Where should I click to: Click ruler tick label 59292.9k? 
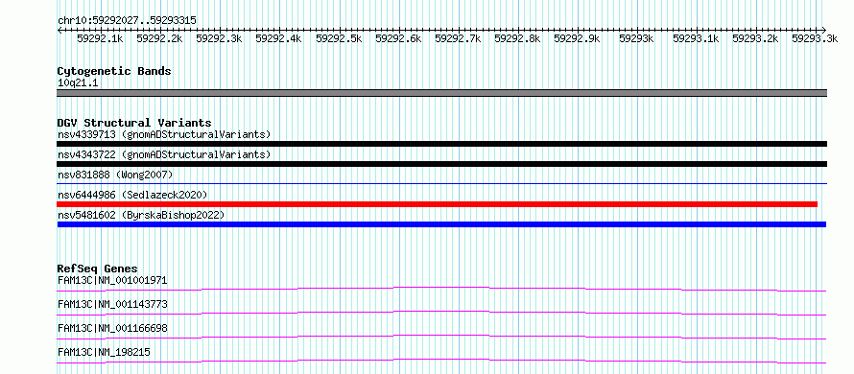click(577, 38)
